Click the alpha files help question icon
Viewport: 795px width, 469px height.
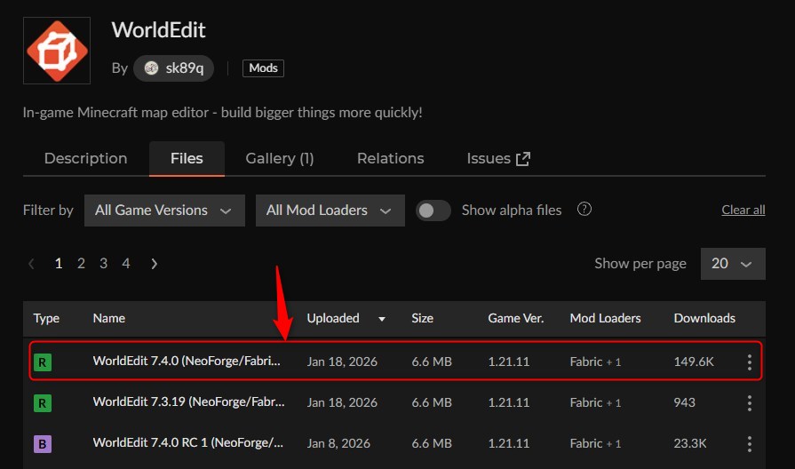584,210
